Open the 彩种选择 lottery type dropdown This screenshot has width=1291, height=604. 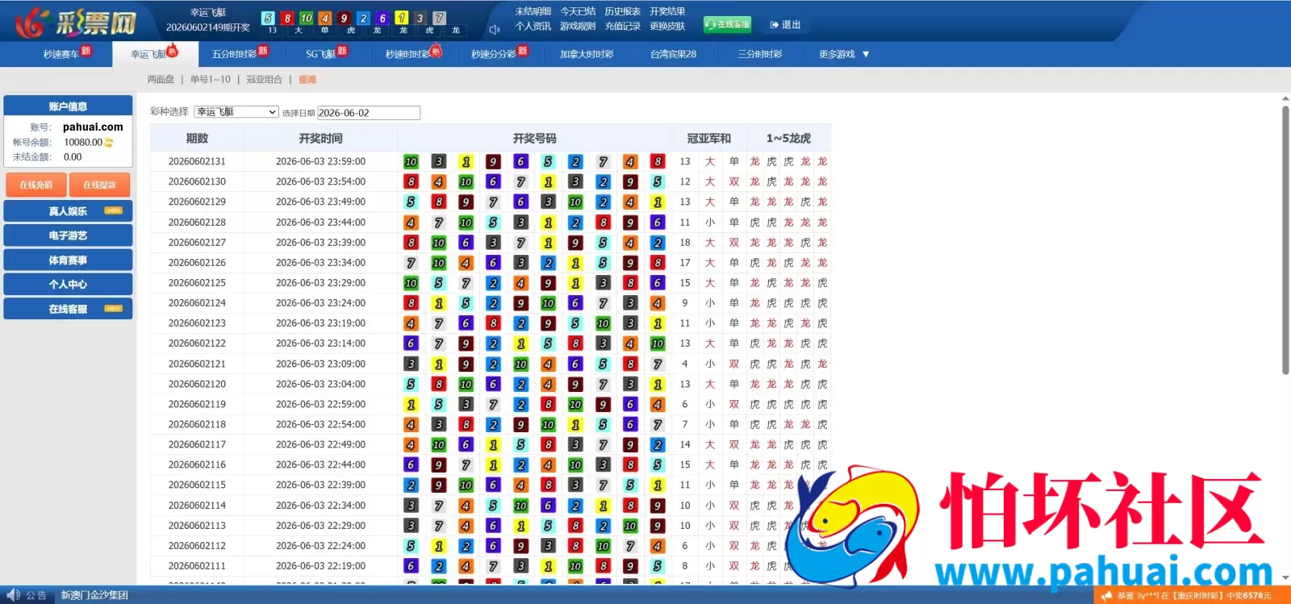click(x=236, y=112)
